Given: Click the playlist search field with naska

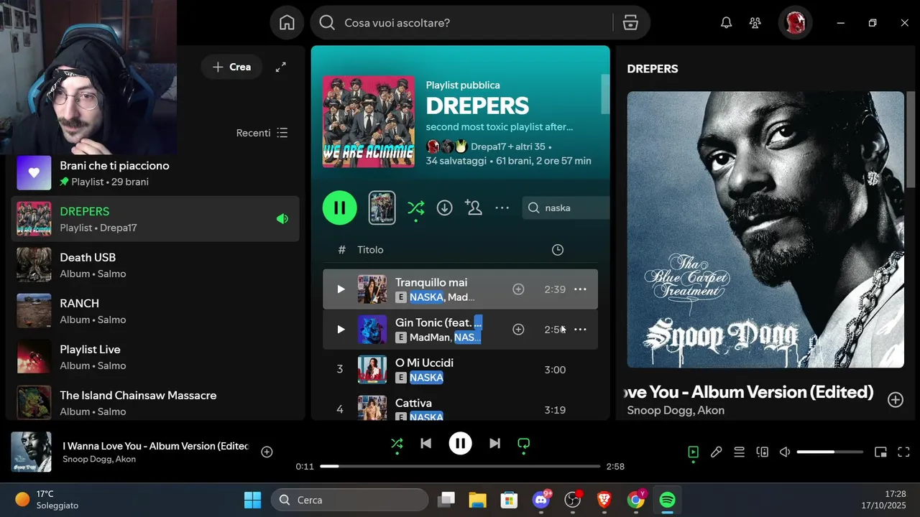Looking at the screenshot, I should tap(566, 208).
